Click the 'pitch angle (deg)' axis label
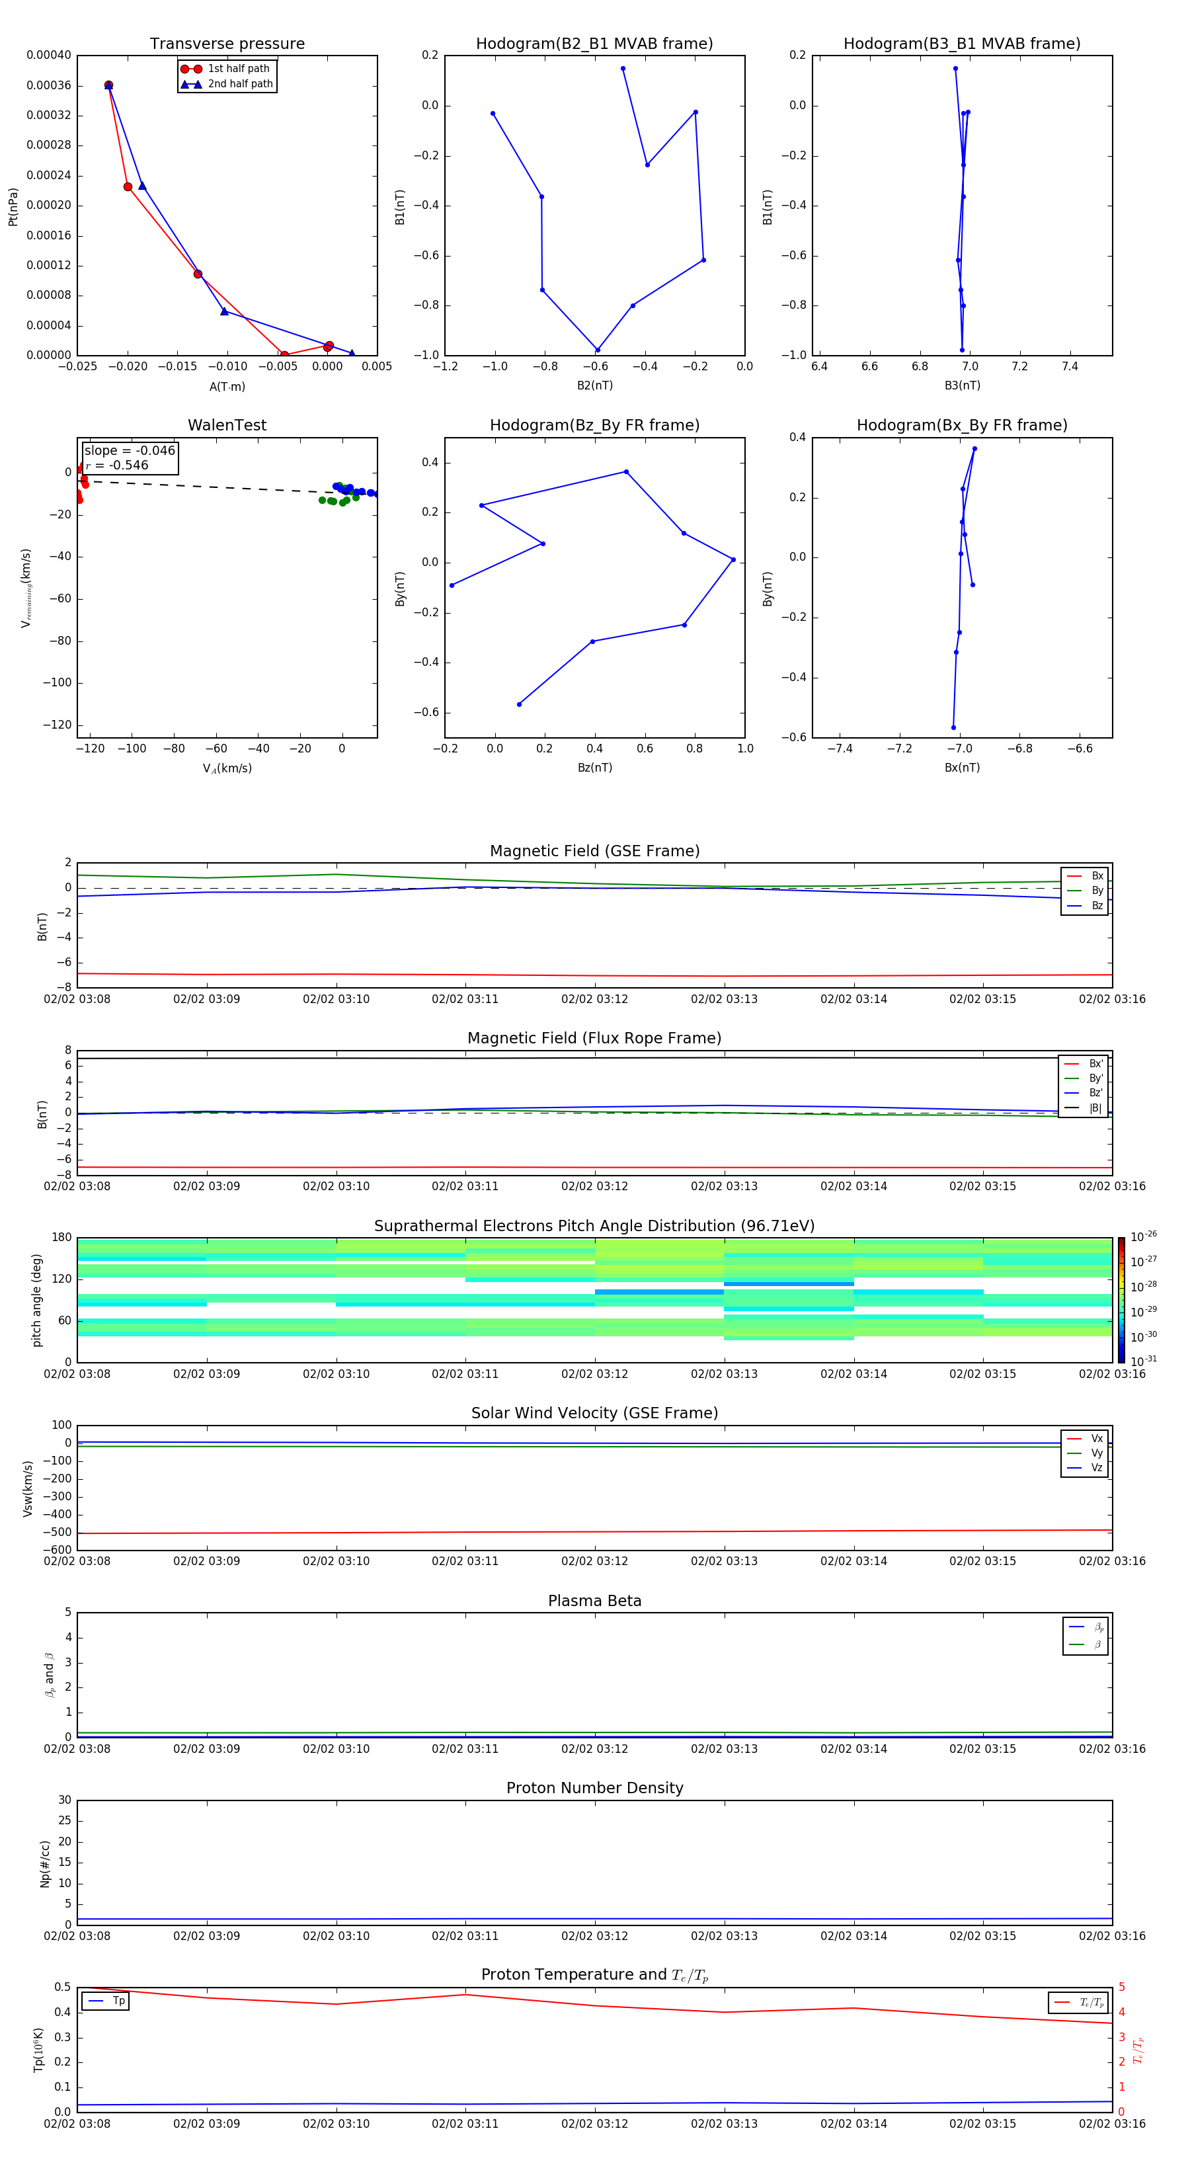Image resolution: width=1190 pixels, height=2182 pixels. pyautogui.click(x=36, y=1300)
